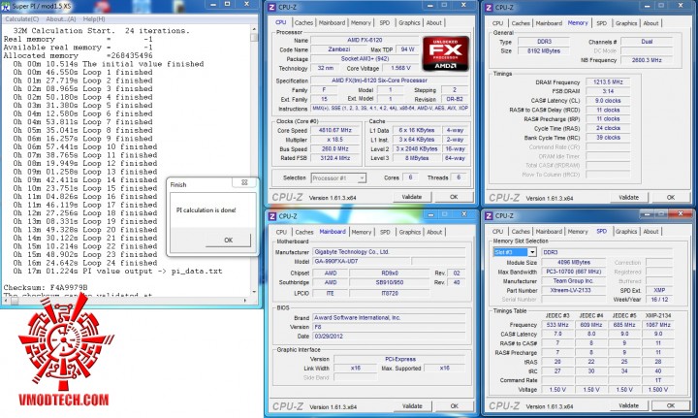Click OK in the CPU-Z Memory timings window
Screen dimensions: 698x418
click(x=671, y=197)
